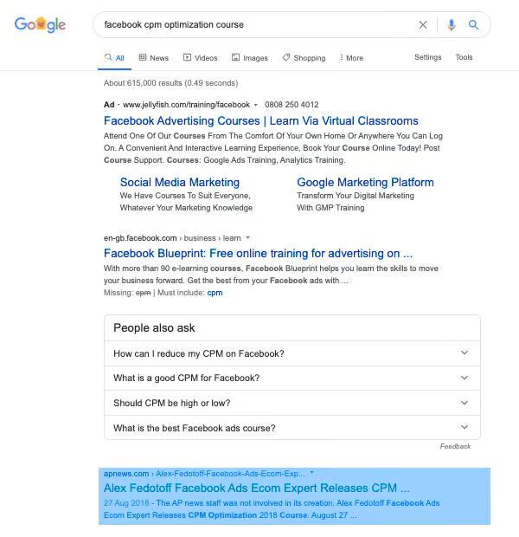Viewport: 519px width, 537px height.
Task: Click the 'People also ask' heading
Action: [x=154, y=327]
